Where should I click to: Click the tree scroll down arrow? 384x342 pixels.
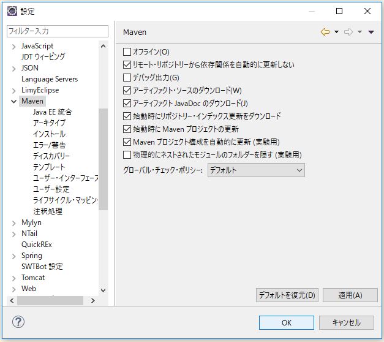[103, 291]
